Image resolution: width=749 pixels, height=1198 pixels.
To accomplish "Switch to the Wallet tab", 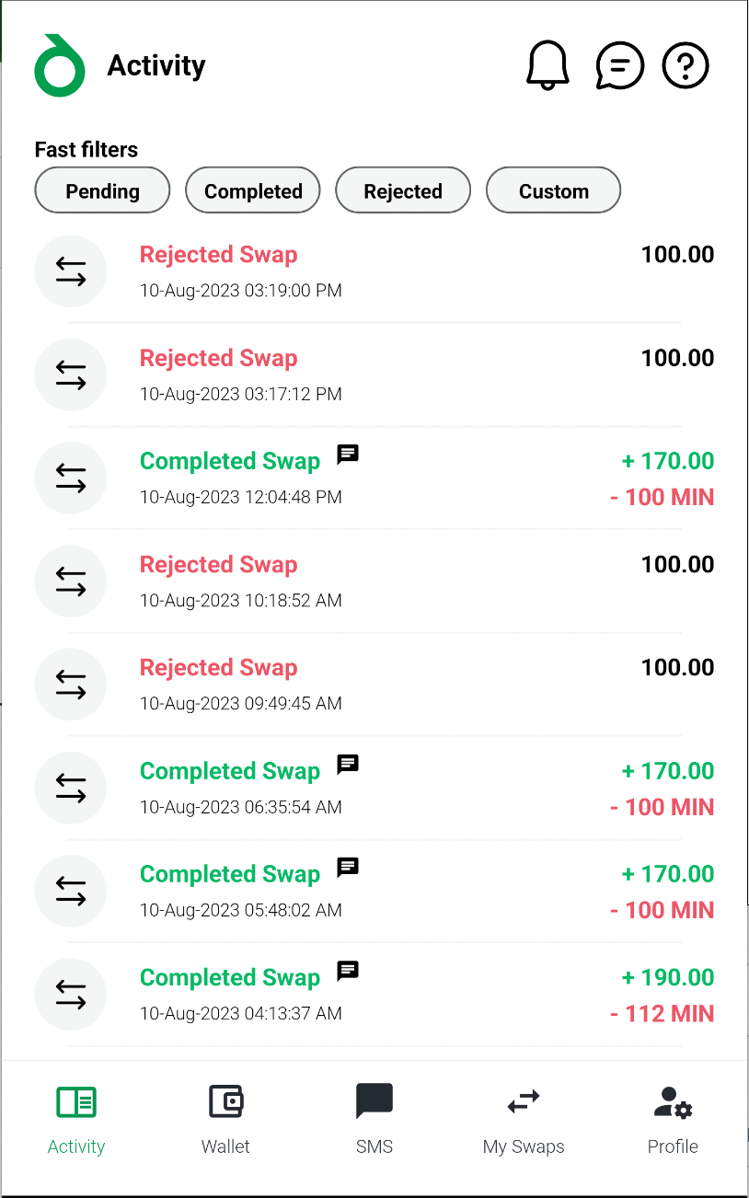I will click(225, 1119).
